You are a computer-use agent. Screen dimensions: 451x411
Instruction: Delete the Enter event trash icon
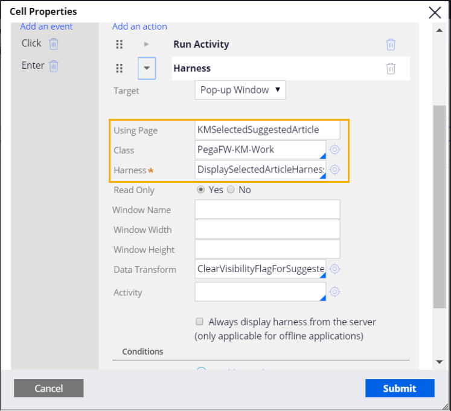pyautogui.click(x=54, y=66)
